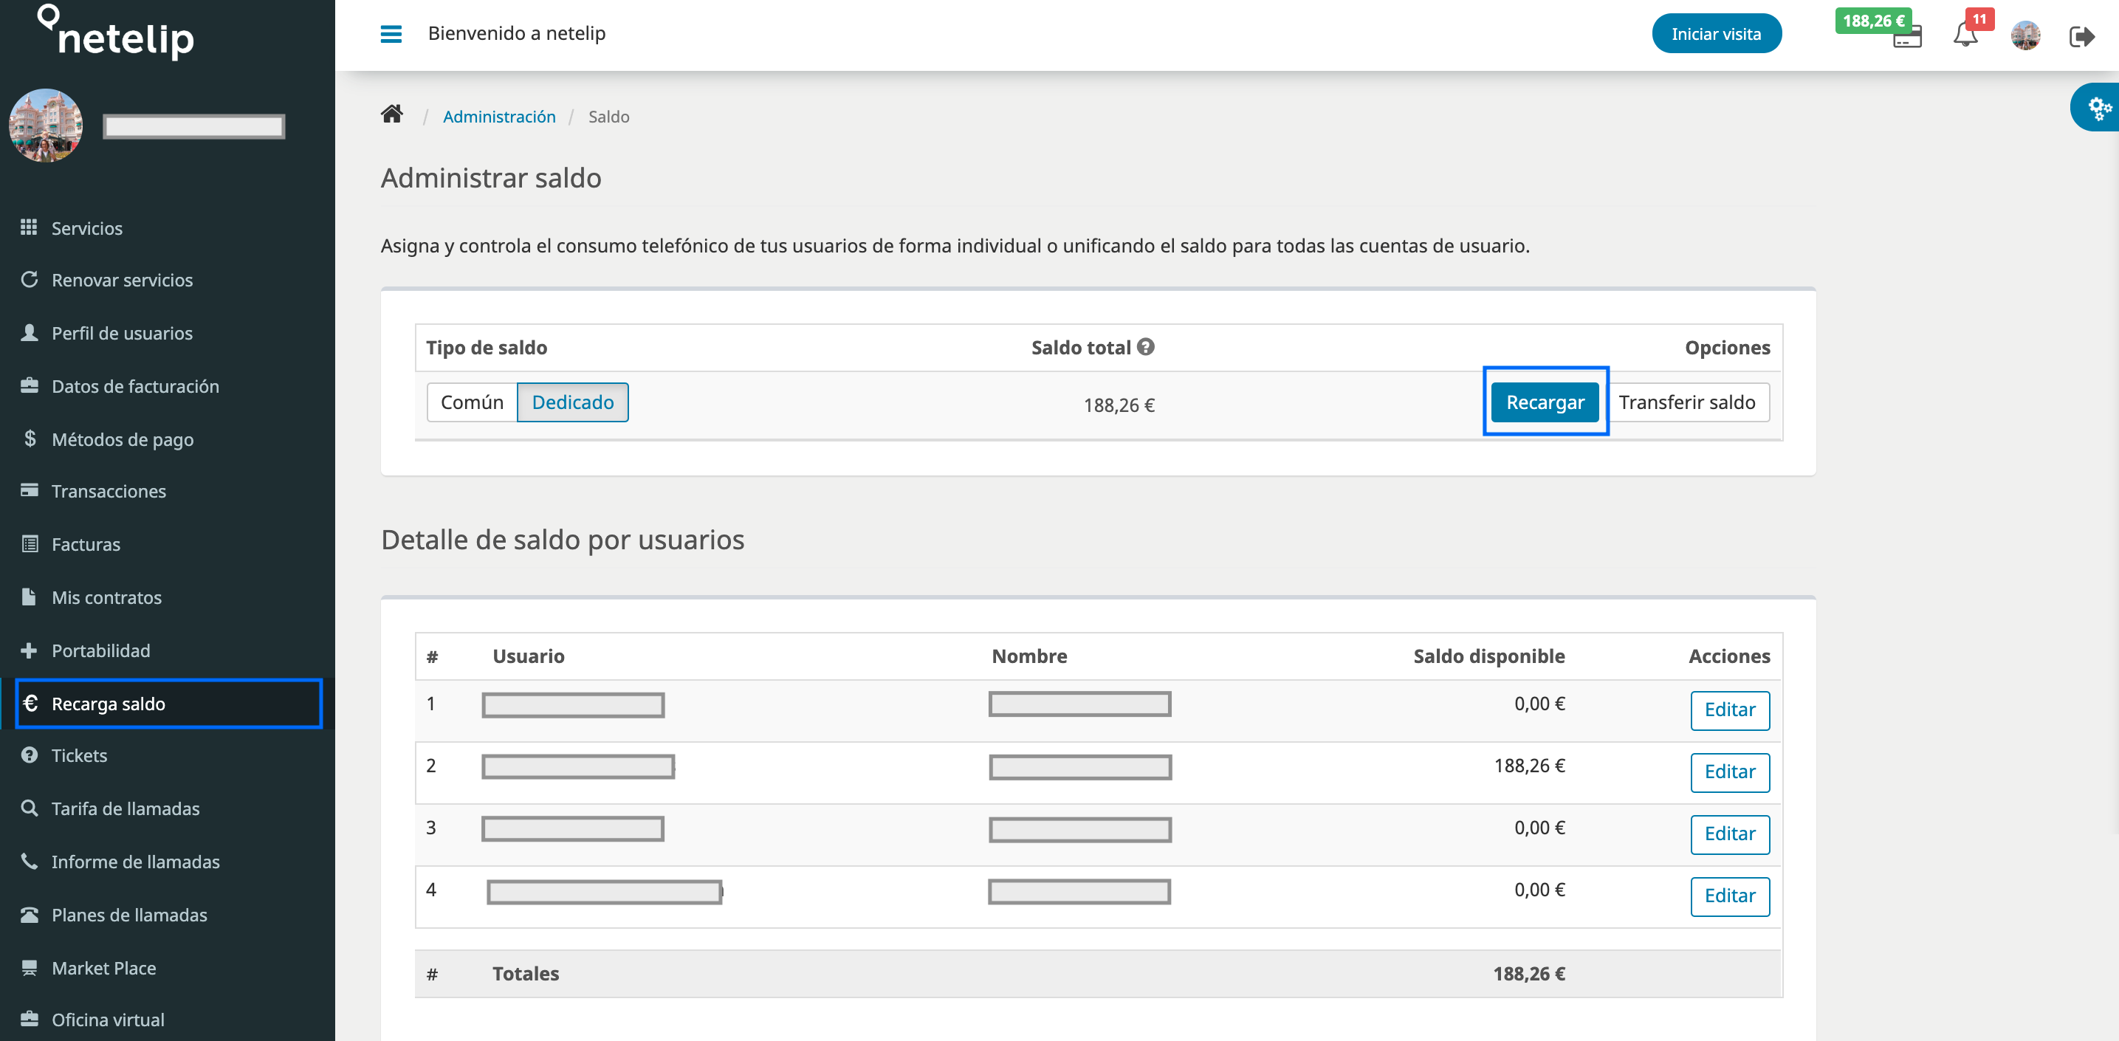Edit balance for user row 3
The height and width of the screenshot is (1041, 2119).
[1730, 834]
